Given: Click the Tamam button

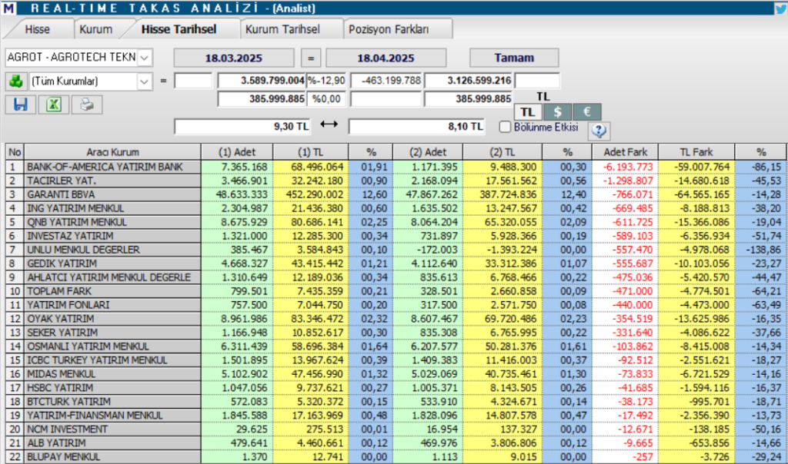Looking at the screenshot, I should 514,58.
